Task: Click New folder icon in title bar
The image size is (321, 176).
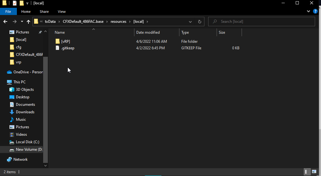Action: tap(22, 3)
